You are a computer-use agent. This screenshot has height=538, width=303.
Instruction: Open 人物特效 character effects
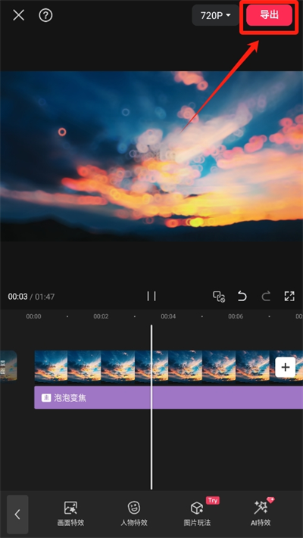[133, 514]
